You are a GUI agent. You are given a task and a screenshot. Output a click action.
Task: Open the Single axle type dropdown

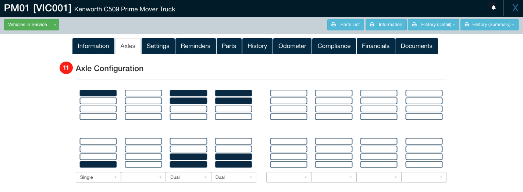[x=98, y=177]
